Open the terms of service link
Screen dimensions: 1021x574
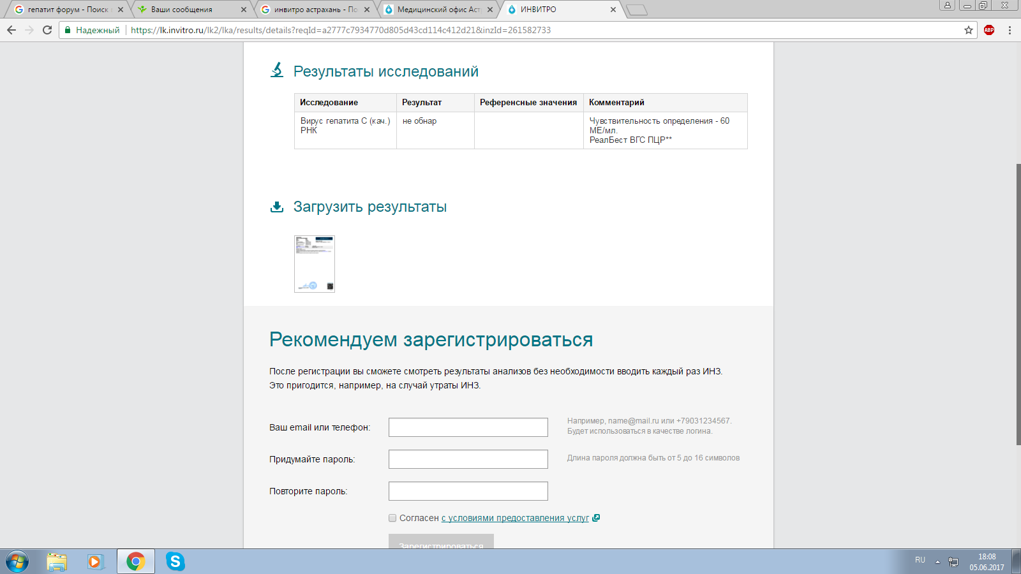coord(515,518)
